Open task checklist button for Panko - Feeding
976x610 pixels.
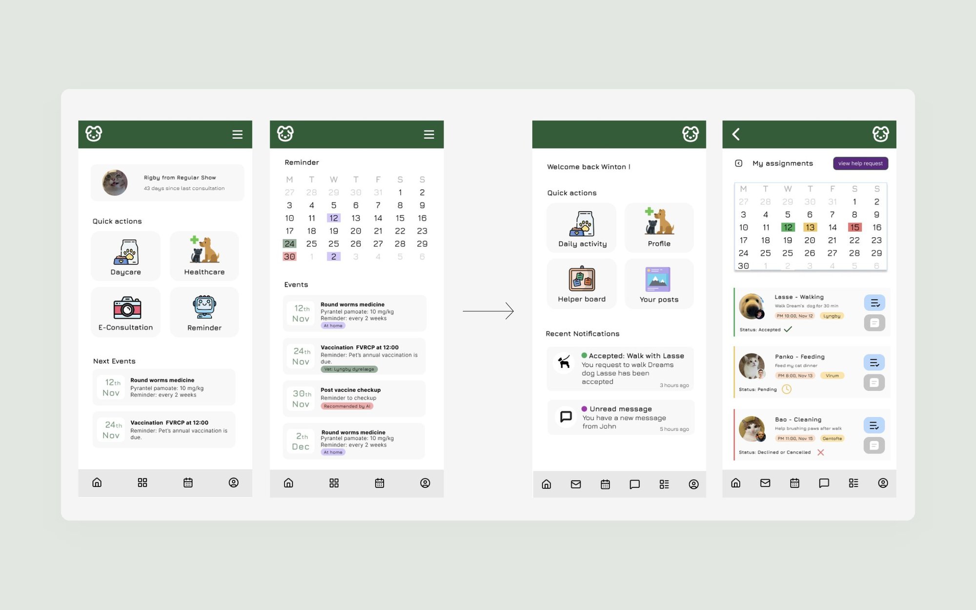(x=874, y=363)
